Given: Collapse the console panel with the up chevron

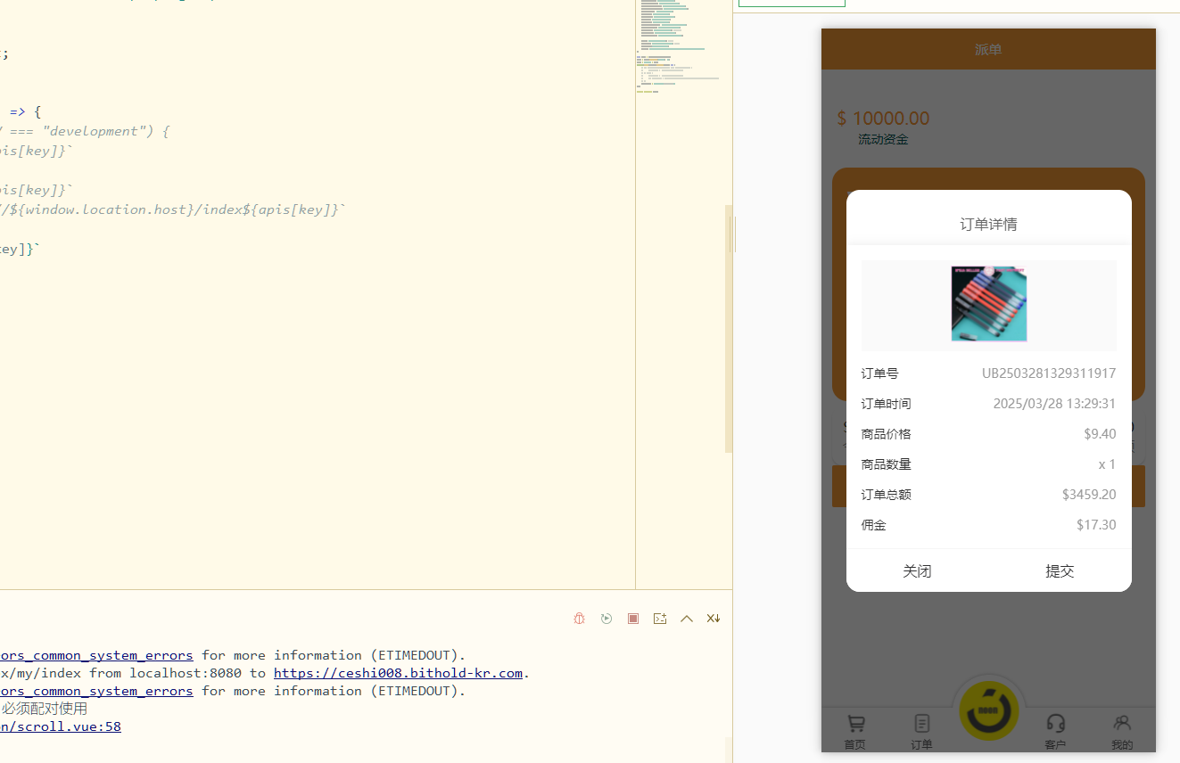Looking at the screenshot, I should (686, 618).
